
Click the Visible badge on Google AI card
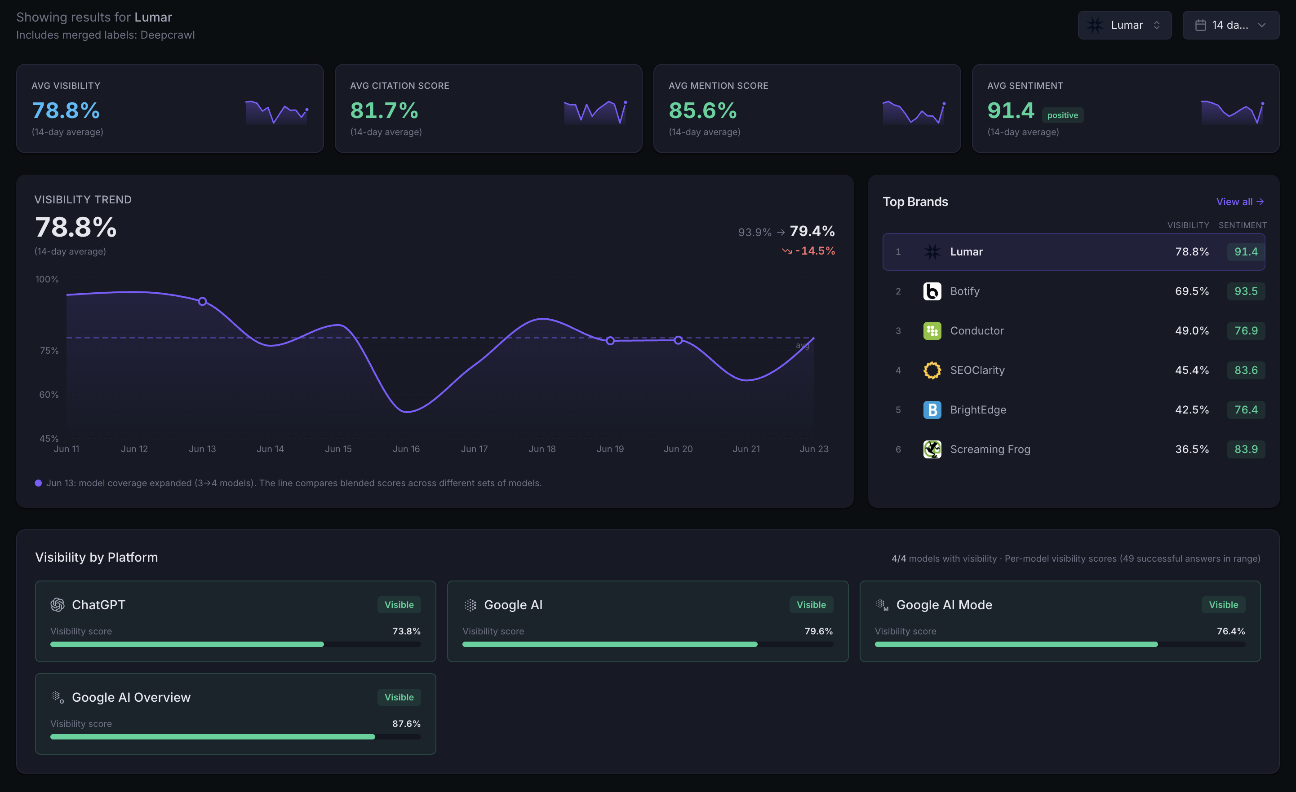click(811, 605)
